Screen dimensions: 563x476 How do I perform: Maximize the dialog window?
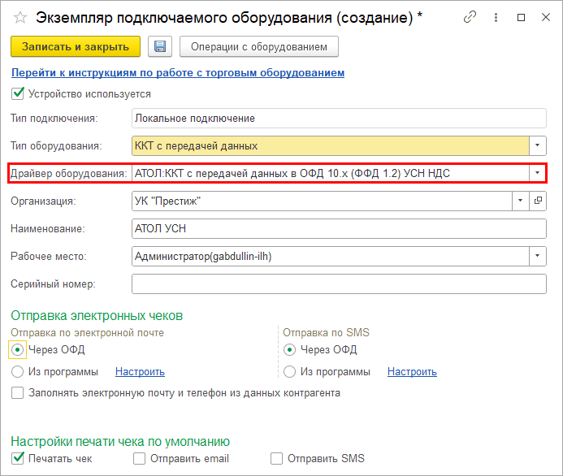coord(521,17)
